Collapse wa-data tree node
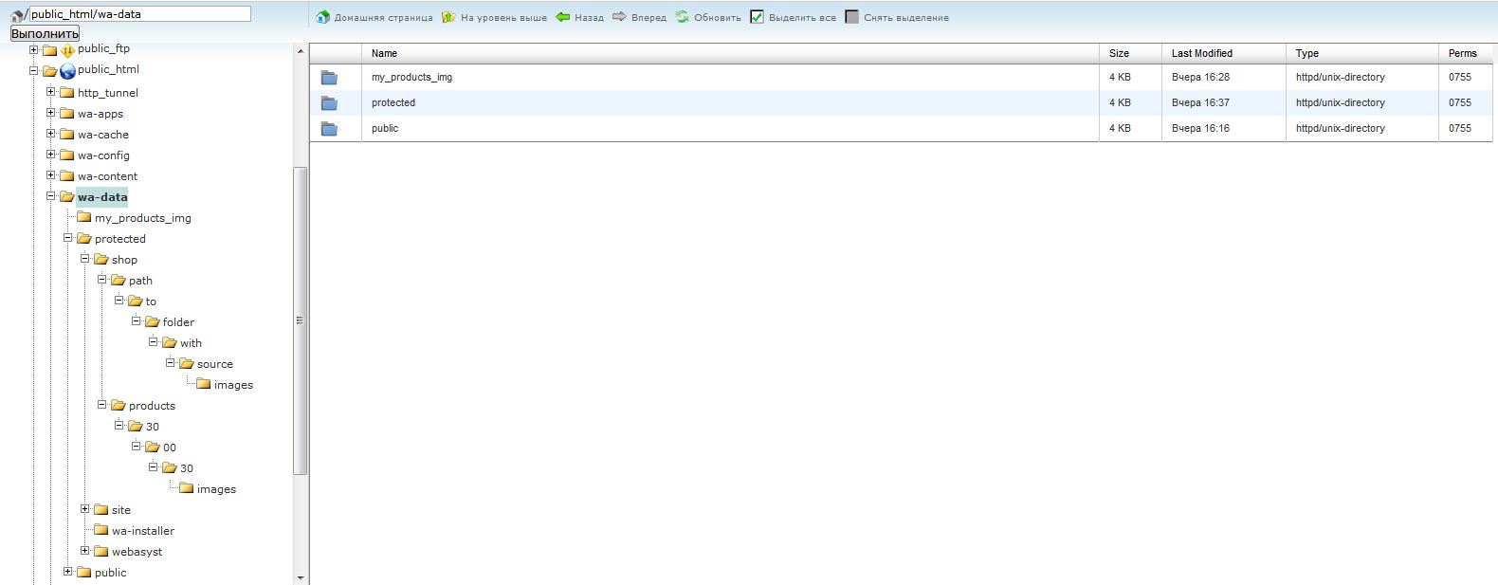 [x=51, y=196]
